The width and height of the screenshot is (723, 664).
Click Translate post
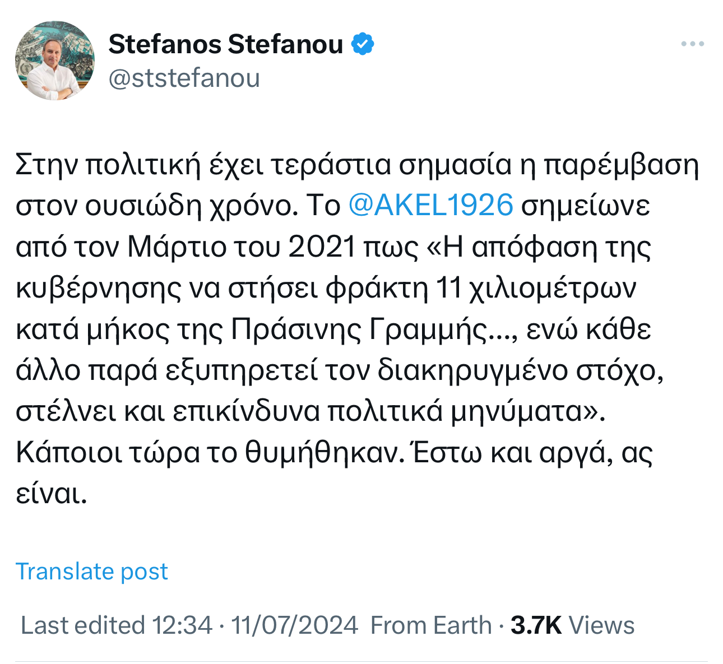(92, 572)
